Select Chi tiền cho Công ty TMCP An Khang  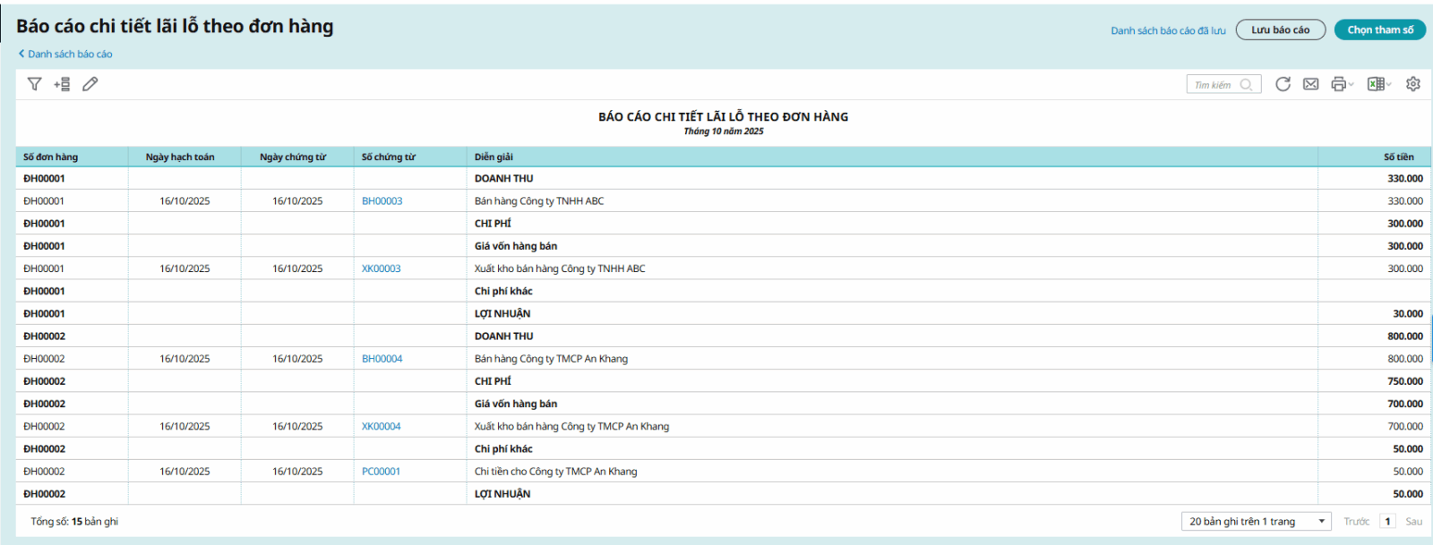(556, 472)
